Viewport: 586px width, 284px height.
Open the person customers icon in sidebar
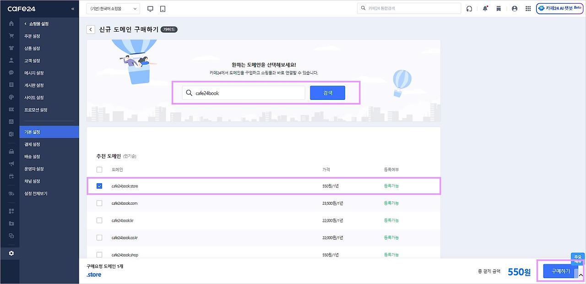(11, 60)
